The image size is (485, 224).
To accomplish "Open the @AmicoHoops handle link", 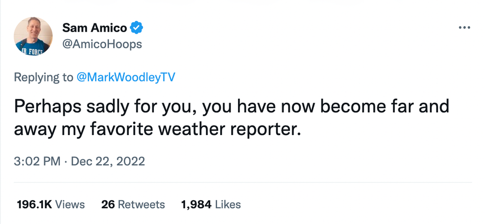I will [102, 44].
